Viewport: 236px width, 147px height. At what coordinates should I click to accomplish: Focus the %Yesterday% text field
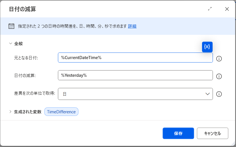tap(135, 75)
